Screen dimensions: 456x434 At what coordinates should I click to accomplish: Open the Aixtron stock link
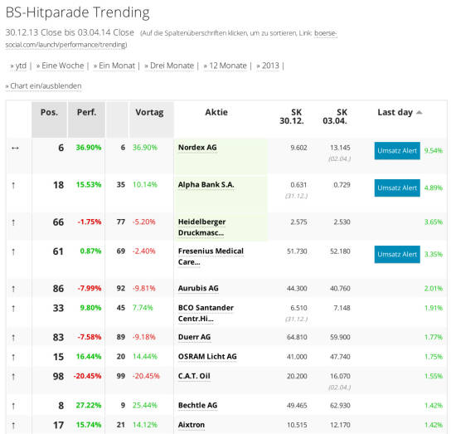coord(192,425)
